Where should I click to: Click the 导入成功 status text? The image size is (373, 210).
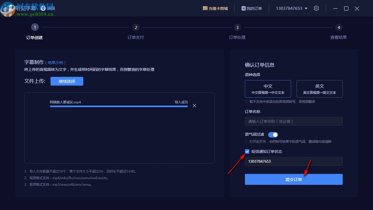point(181,102)
